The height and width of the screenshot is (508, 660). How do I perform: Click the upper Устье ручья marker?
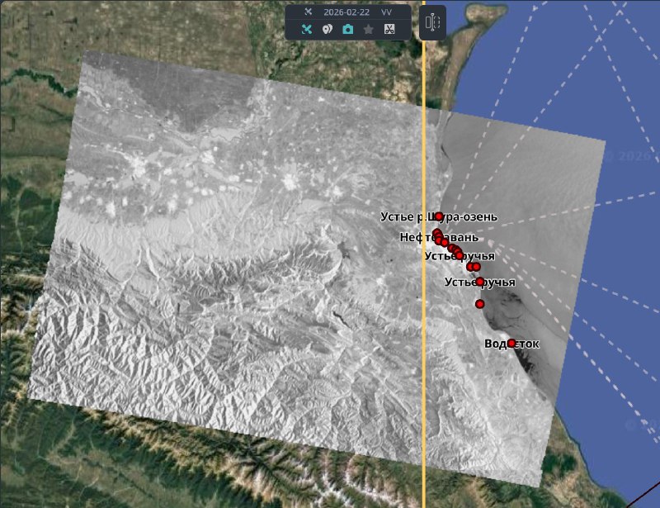coord(460,256)
